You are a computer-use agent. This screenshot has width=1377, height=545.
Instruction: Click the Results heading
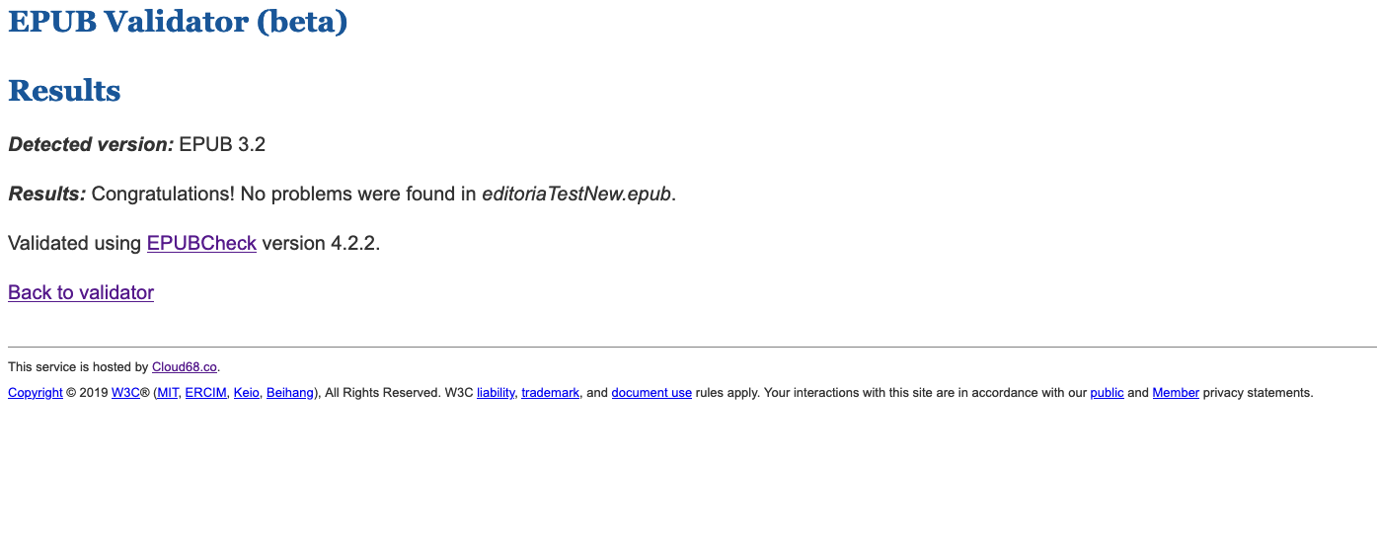tap(64, 91)
